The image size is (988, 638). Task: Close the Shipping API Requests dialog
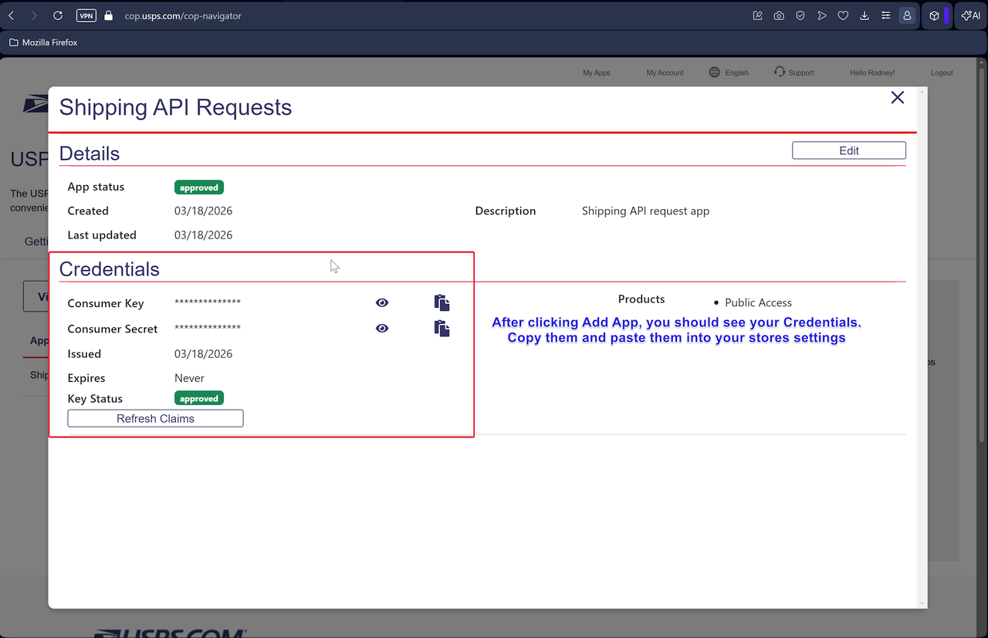[897, 97]
